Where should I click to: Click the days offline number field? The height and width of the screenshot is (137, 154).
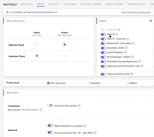click(80, 133)
